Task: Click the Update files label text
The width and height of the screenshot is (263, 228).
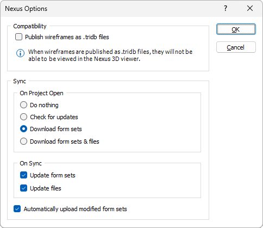Action: pyautogui.click(x=46, y=188)
